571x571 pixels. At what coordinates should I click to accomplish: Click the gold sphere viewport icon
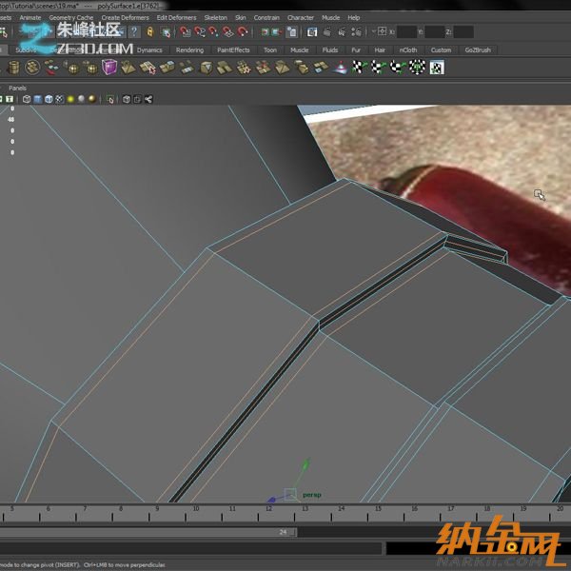pos(92,99)
